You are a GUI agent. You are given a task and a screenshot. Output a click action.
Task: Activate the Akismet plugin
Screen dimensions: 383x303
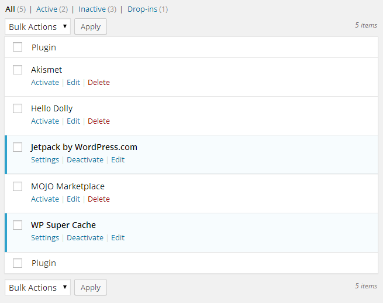[x=45, y=83]
